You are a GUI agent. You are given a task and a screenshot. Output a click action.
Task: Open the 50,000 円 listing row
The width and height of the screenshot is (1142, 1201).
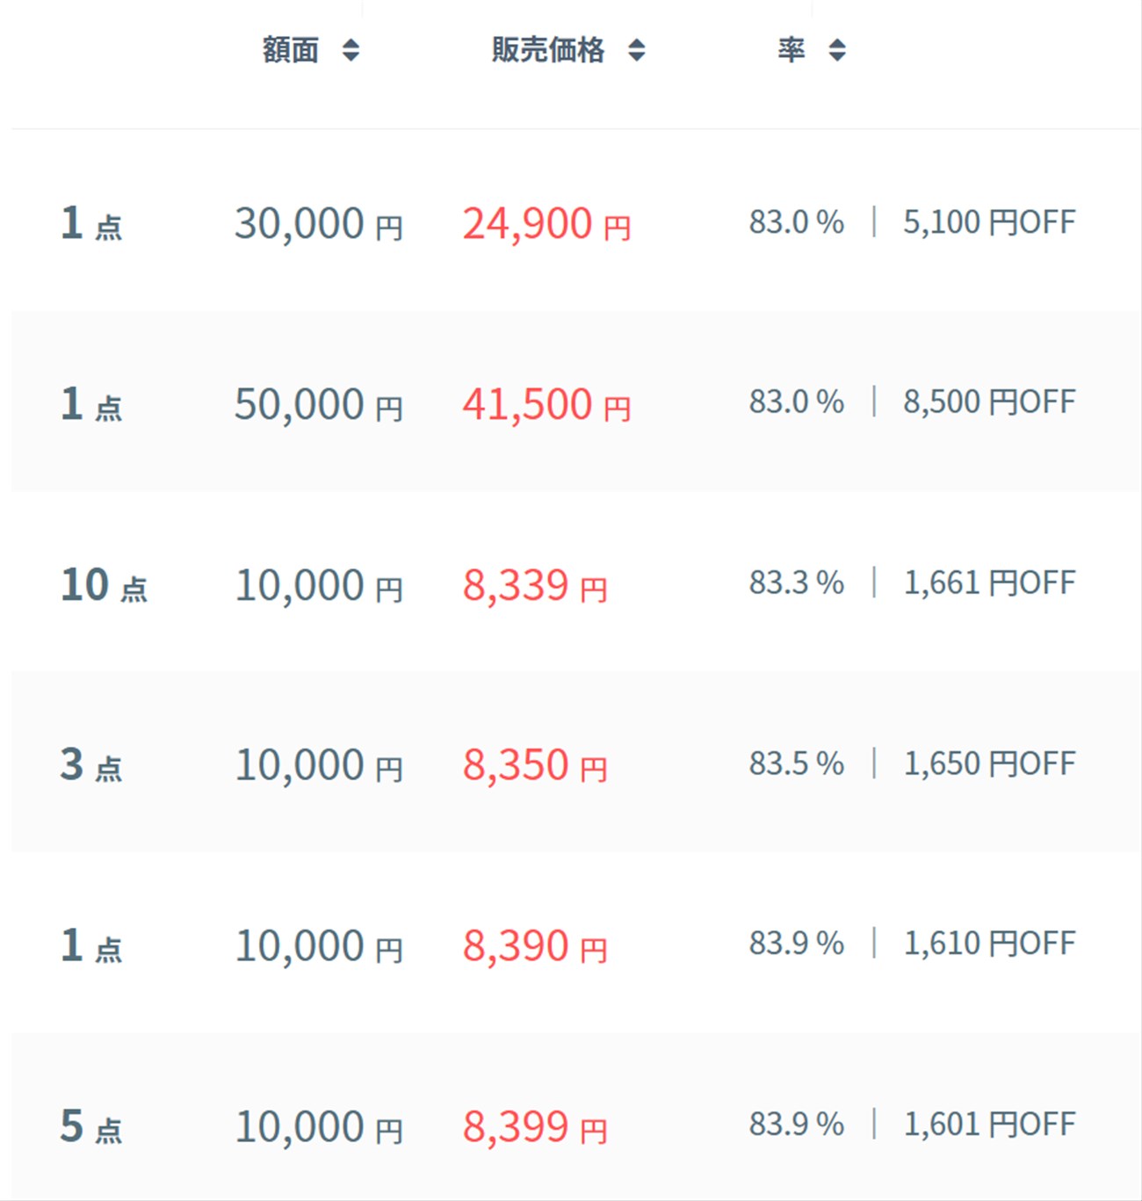(x=575, y=402)
